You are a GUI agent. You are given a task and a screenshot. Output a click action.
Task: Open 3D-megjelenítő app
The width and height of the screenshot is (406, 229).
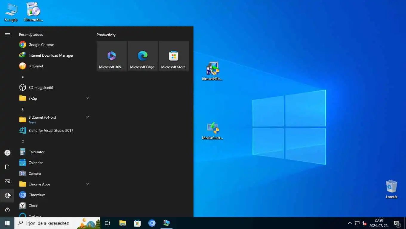54,88
